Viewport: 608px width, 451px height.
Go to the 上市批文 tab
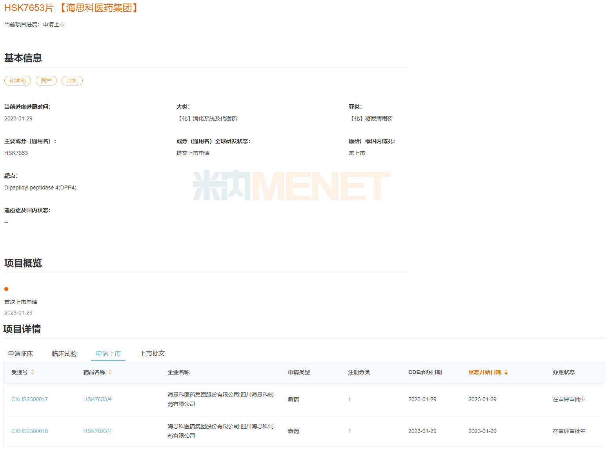(152, 353)
